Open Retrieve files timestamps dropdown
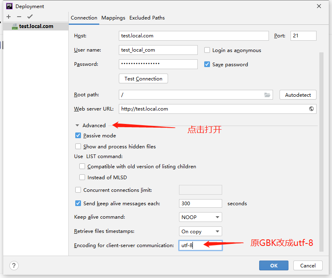The width and height of the screenshot is (332, 278). pos(200,231)
